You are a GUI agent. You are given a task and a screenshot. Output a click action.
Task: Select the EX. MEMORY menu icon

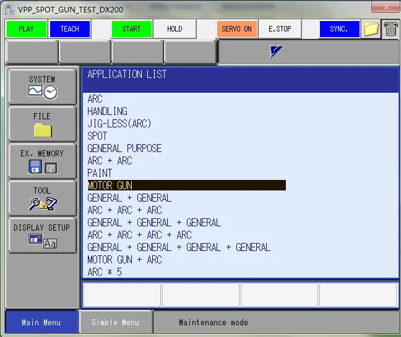point(42,161)
